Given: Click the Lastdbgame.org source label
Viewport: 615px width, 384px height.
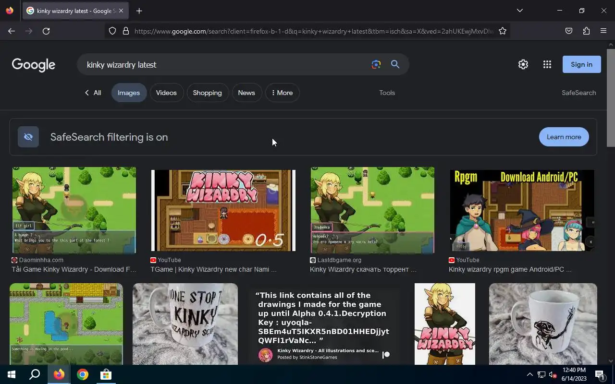Looking at the screenshot, I should coord(339,260).
